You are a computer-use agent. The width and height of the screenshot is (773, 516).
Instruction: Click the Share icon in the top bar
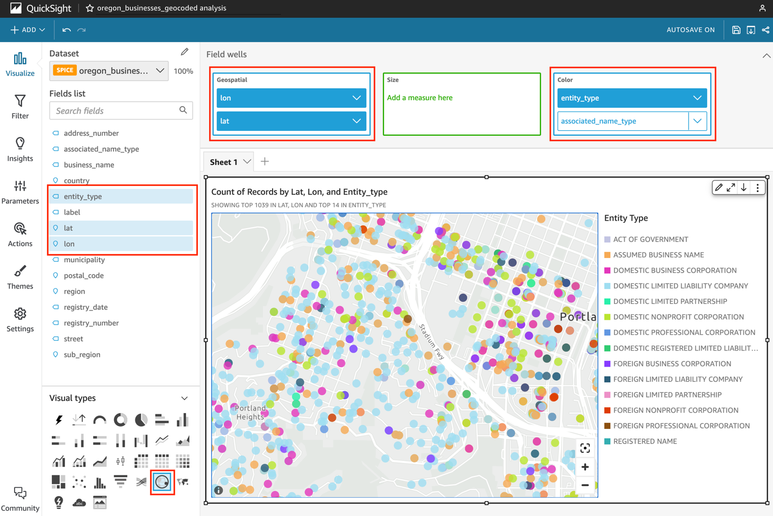pos(765,30)
